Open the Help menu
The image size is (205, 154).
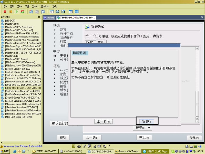55,6
